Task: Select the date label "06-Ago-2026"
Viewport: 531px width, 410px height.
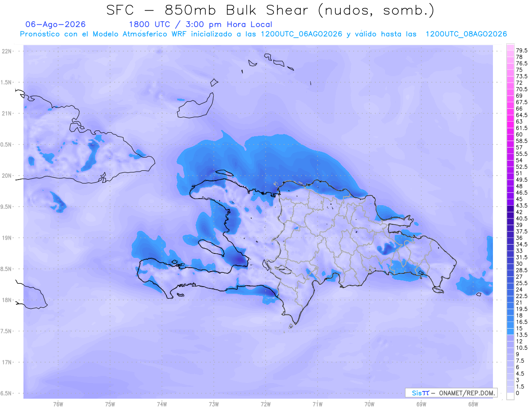Action: coord(56,24)
